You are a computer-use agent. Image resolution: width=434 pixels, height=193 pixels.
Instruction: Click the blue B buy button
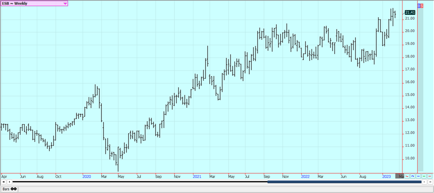coord(419,6)
